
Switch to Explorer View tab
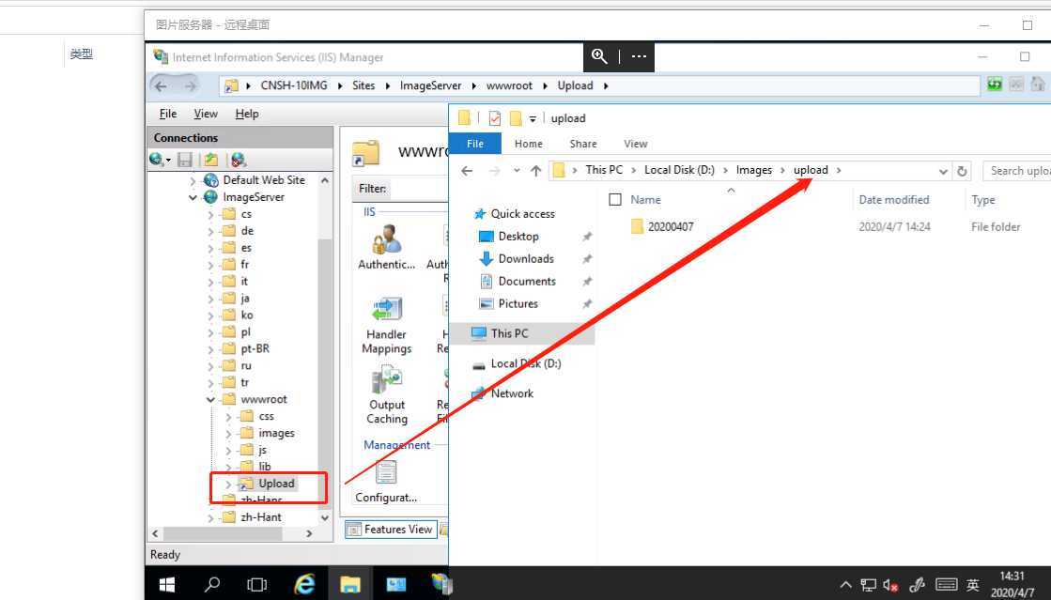coord(636,144)
